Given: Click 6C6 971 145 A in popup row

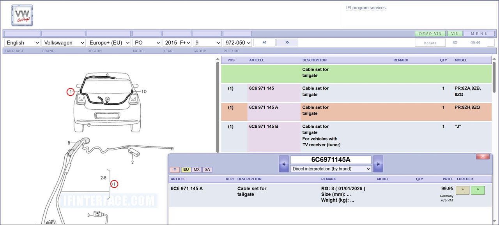Looking at the screenshot, I should pyautogui.click(x=187, y=188).
